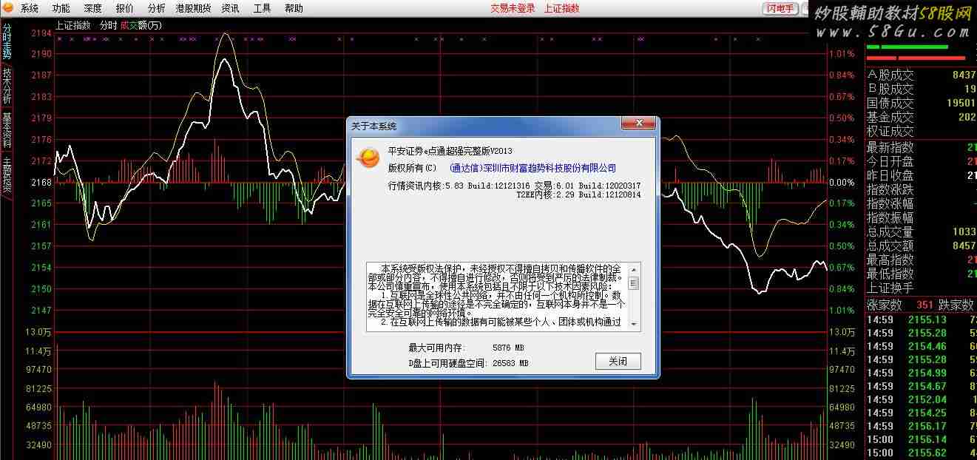Click the 权证成交 row

click(x=921, y=131)
